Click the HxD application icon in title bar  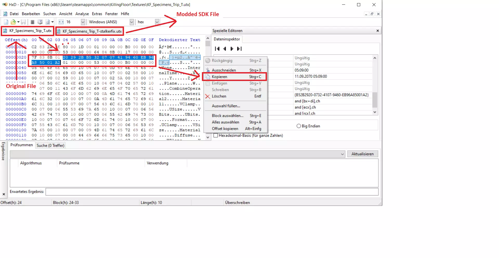pos(5,4)
